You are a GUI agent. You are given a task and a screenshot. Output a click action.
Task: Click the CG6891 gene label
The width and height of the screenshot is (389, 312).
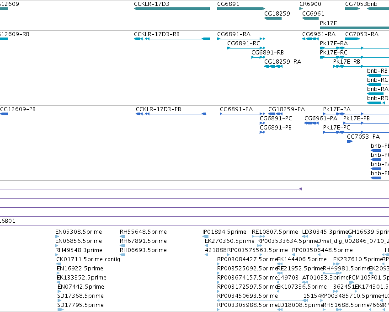pos(228,4)
